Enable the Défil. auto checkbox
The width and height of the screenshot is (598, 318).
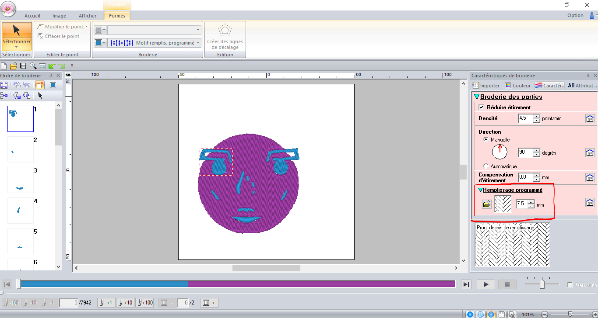(x=570, y=285)
